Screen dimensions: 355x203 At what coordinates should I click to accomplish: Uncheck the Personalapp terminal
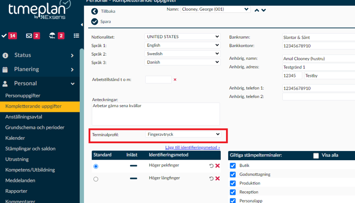click(233, 200)
